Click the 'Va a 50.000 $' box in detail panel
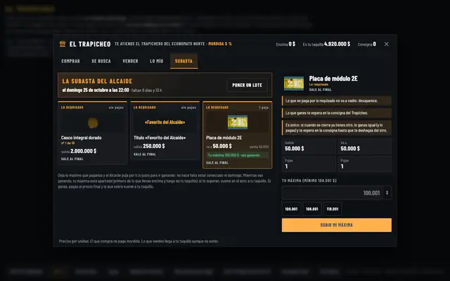Image resolution: width=450 pixels, height=281 pixels. click(364, 146)
